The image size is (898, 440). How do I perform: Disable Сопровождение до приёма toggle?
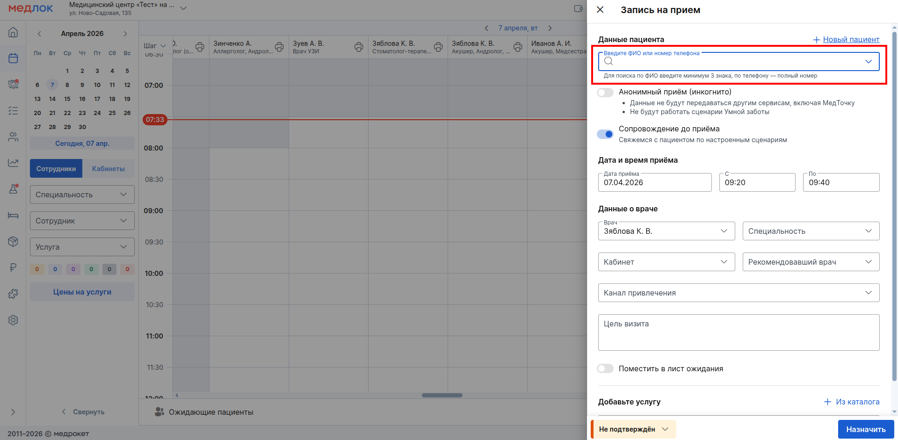[605, 134]
